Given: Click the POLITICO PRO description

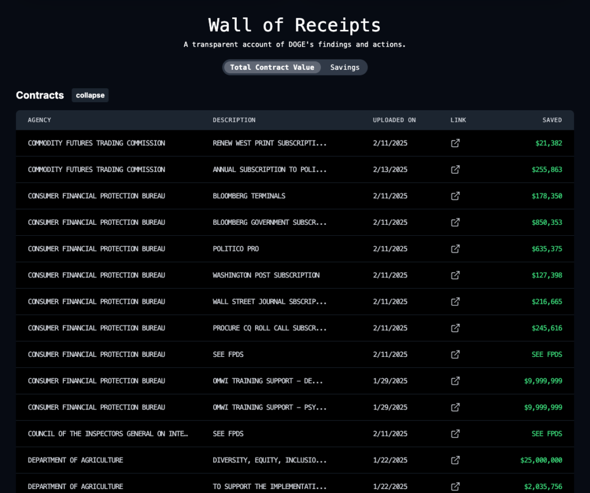Looking at the screenshot, I should 236,249.
